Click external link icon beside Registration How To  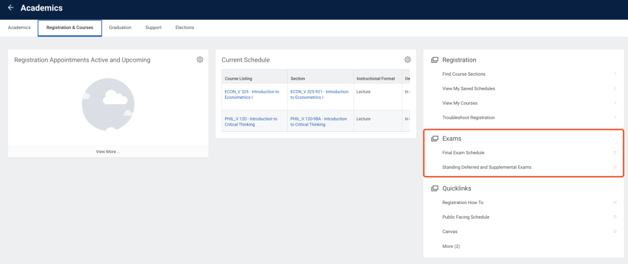(x=615, y=202)
